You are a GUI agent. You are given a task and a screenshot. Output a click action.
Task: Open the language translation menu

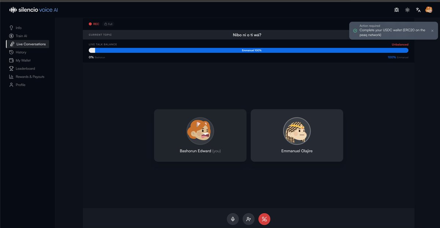point(418,10)
